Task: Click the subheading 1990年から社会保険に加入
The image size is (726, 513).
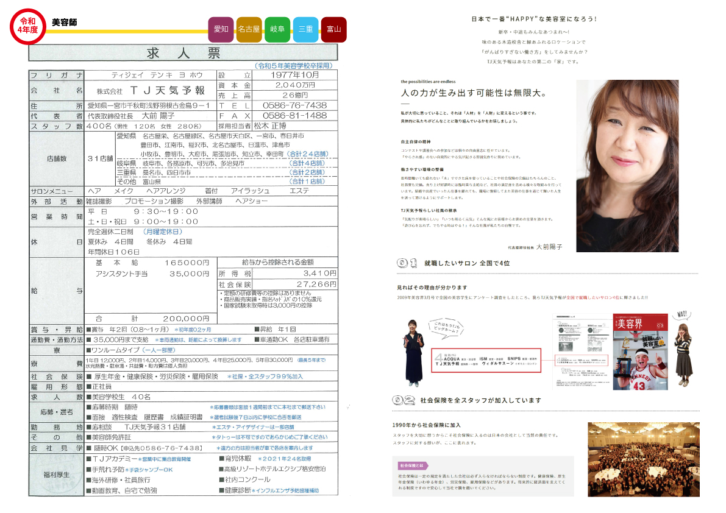Action: (427, 425)
